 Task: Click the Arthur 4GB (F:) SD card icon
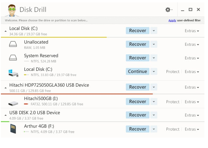13,129
